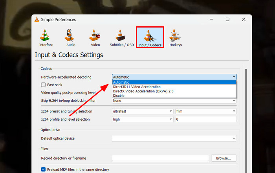Click the x264 preset and tuning selection label

click(x=66, y=111)
